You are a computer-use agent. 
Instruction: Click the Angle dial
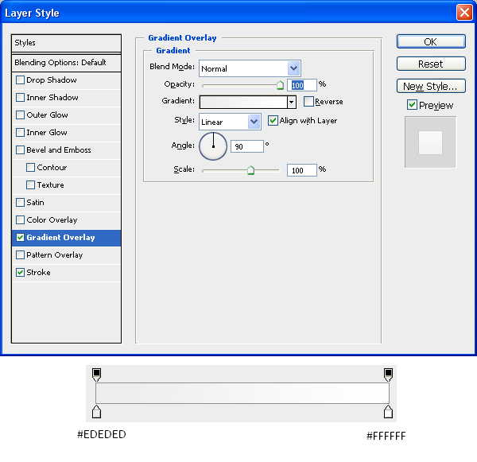click(213, 146)
